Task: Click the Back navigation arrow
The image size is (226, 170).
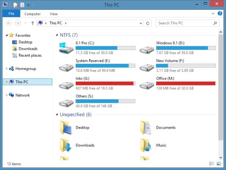Action: pyautogui.click(x=9, y=23)
